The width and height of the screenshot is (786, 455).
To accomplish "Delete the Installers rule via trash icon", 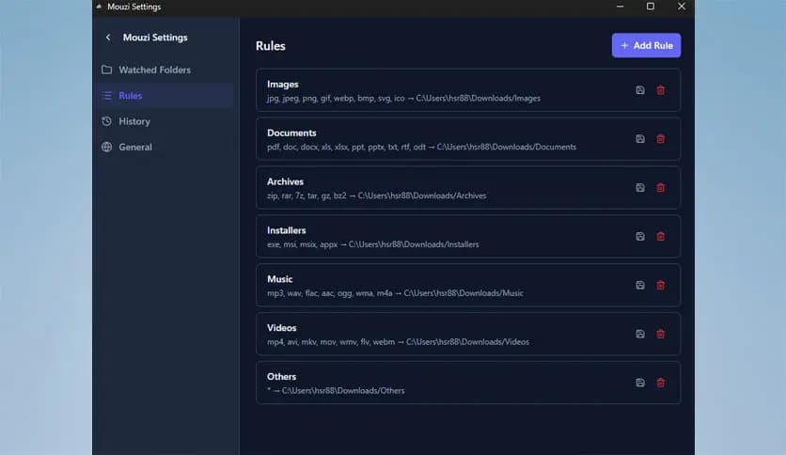I will (x=661, y=236).
